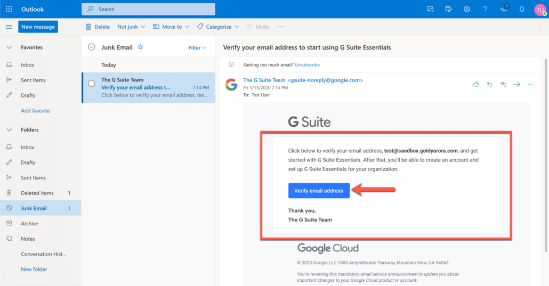This screenshot has width=549, height=286.
Task: Click the Like thumbs-up icon
Action: tap(475, 84)
